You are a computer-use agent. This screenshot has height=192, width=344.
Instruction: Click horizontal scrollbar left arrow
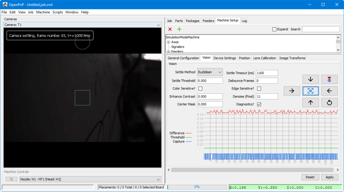pos(169,170)
